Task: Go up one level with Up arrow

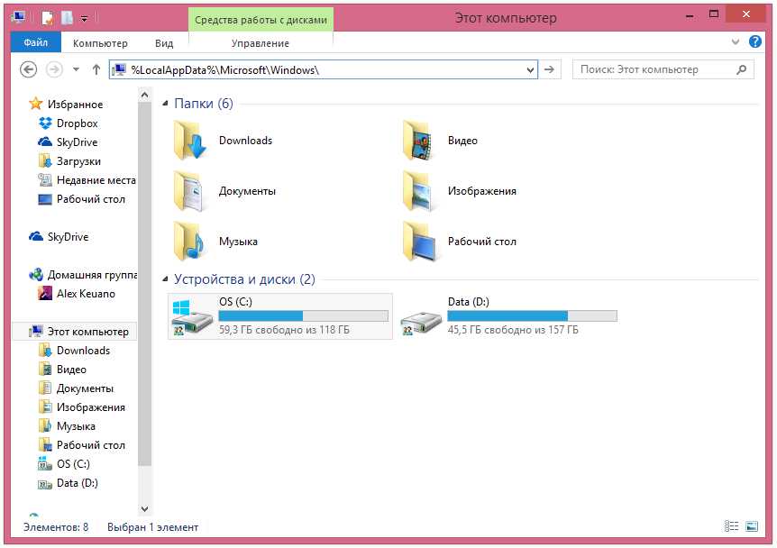Action: (96, 69)
